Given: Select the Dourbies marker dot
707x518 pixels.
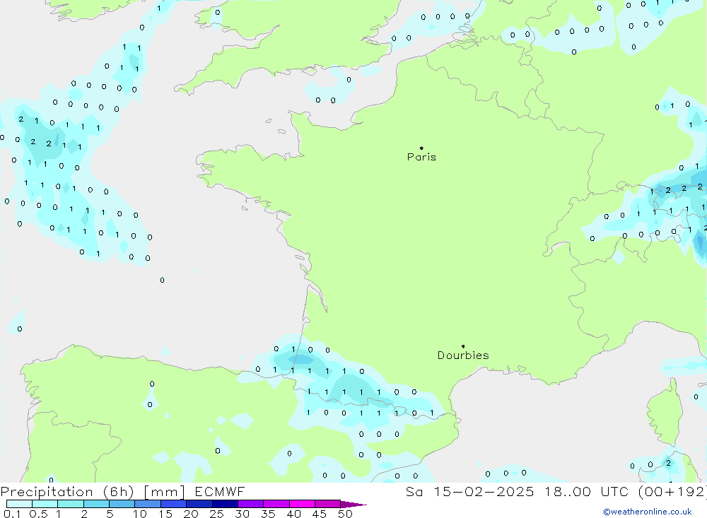Looking at the screenshot, I should 463,346.
